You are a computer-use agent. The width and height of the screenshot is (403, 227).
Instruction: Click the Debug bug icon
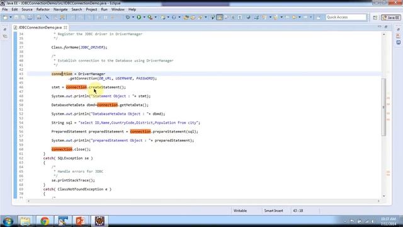[x=128, y=17]
